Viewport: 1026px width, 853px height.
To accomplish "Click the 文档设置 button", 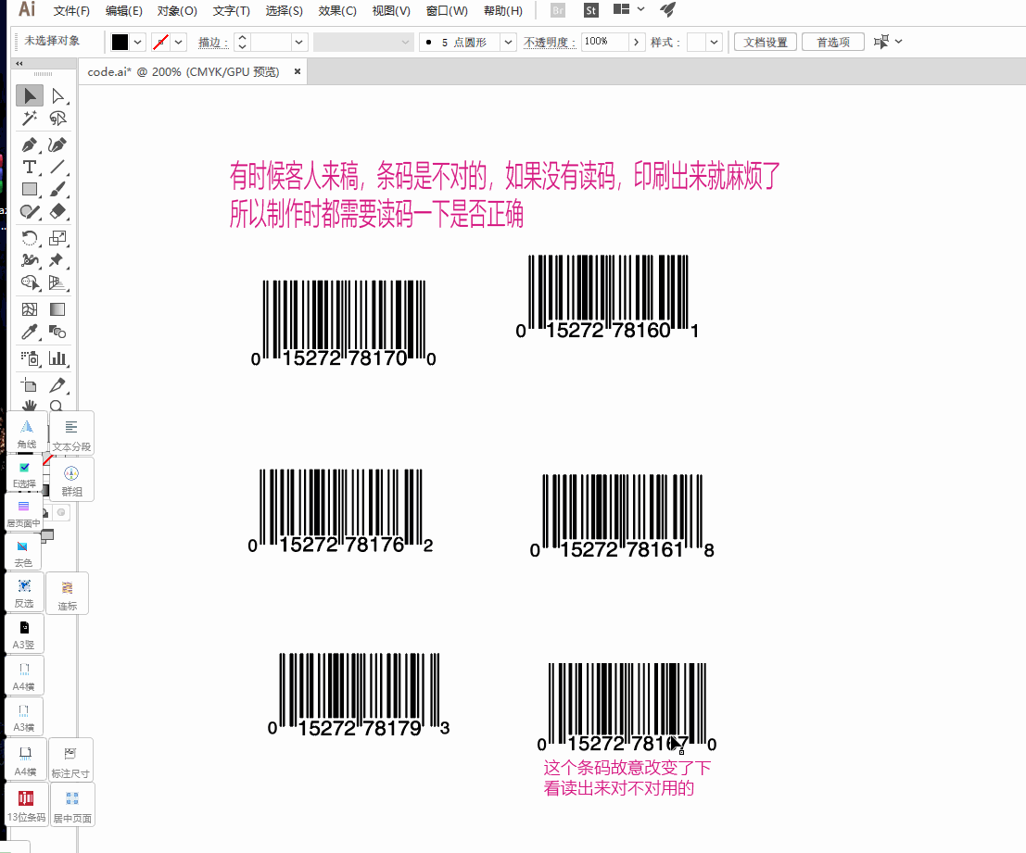I will click(x=765, y=43).
